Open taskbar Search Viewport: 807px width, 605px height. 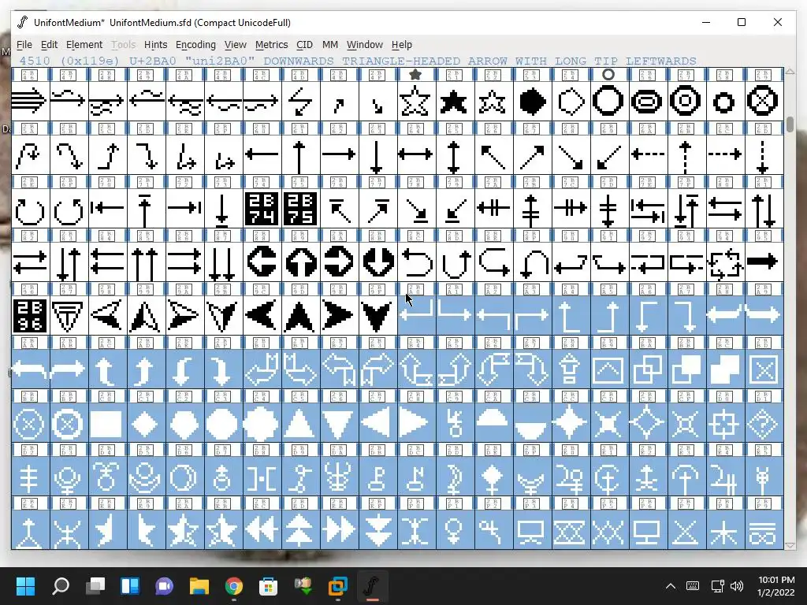coord(61,586)
